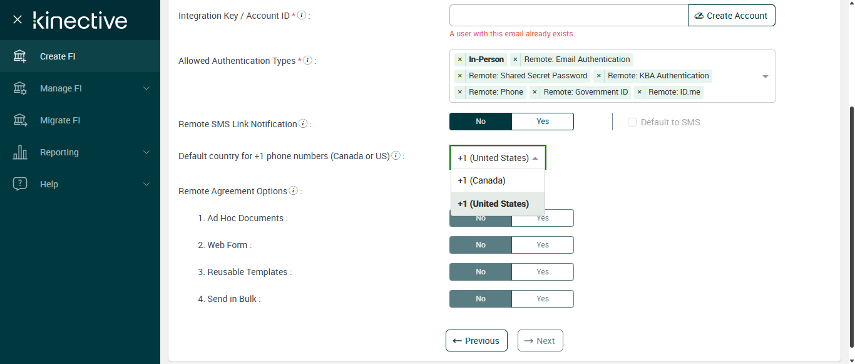Screen dimensions: 855x364
Task: Close the sidebar with the X icon
Action: (x=18, y=20)
